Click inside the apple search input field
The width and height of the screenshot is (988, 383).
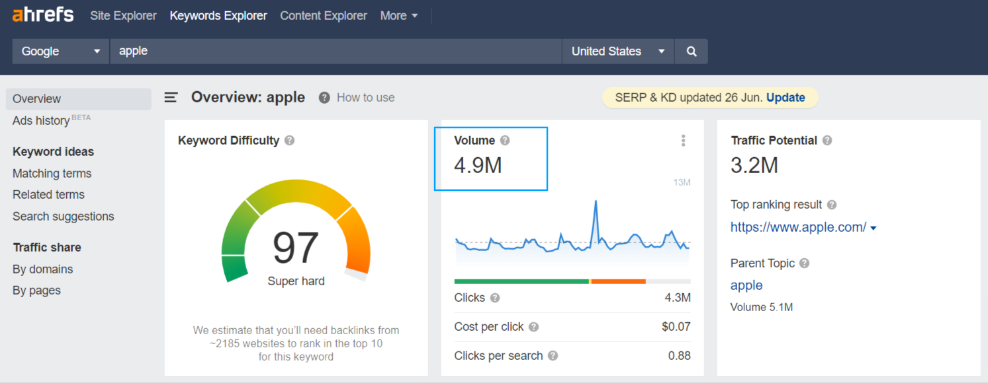coord(331,51)
